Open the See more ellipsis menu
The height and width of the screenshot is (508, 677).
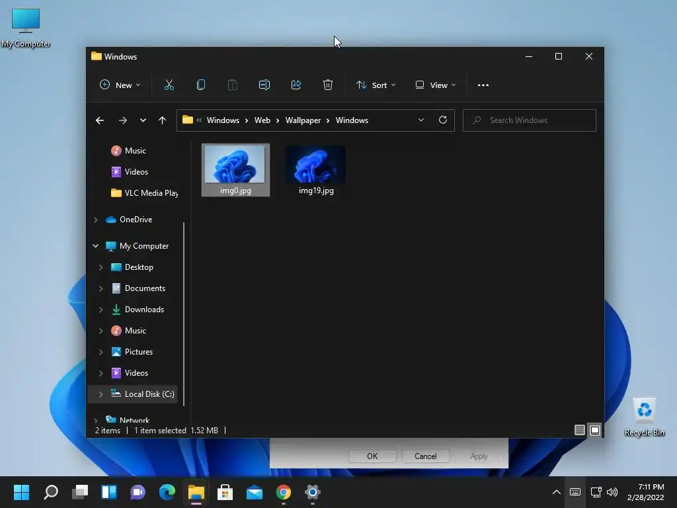click(x=483, y=85)
